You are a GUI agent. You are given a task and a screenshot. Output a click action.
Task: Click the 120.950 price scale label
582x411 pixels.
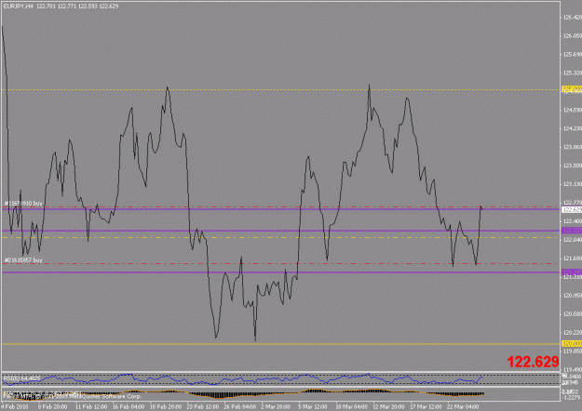[x=573, y=296]
